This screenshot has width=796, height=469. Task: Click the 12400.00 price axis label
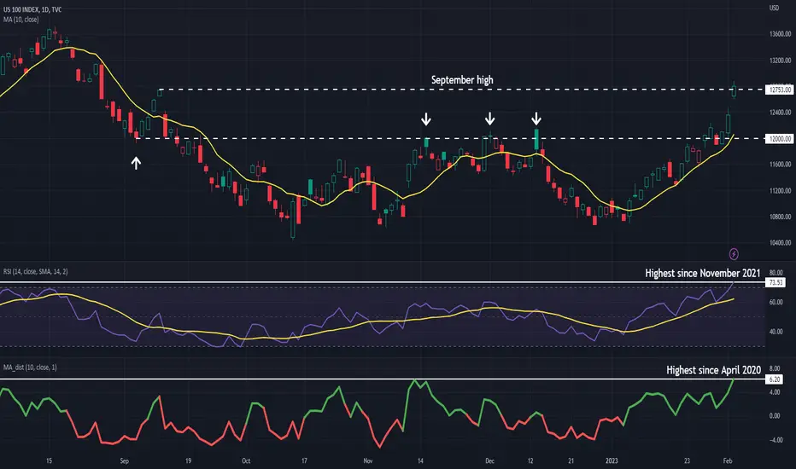781,113
